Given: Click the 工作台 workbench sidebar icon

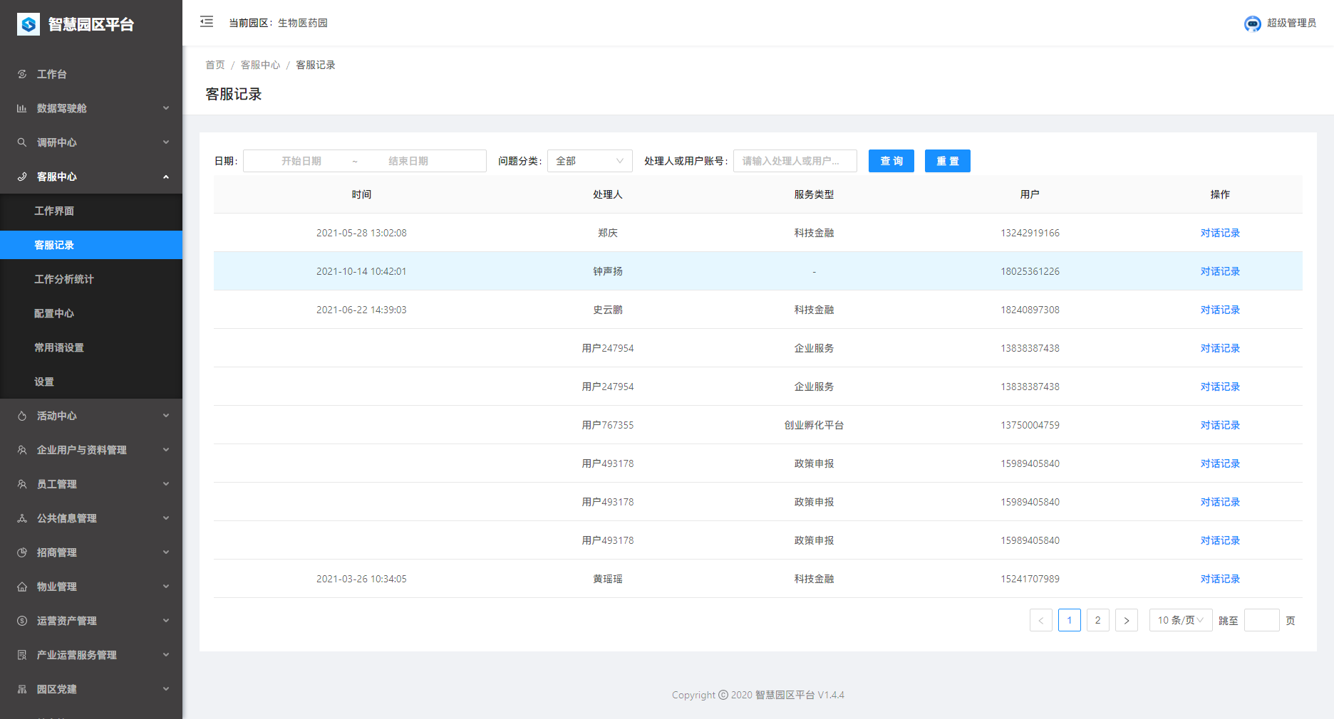Looking at the screenshot, I should pyautogui.click(x=22, y=74).
